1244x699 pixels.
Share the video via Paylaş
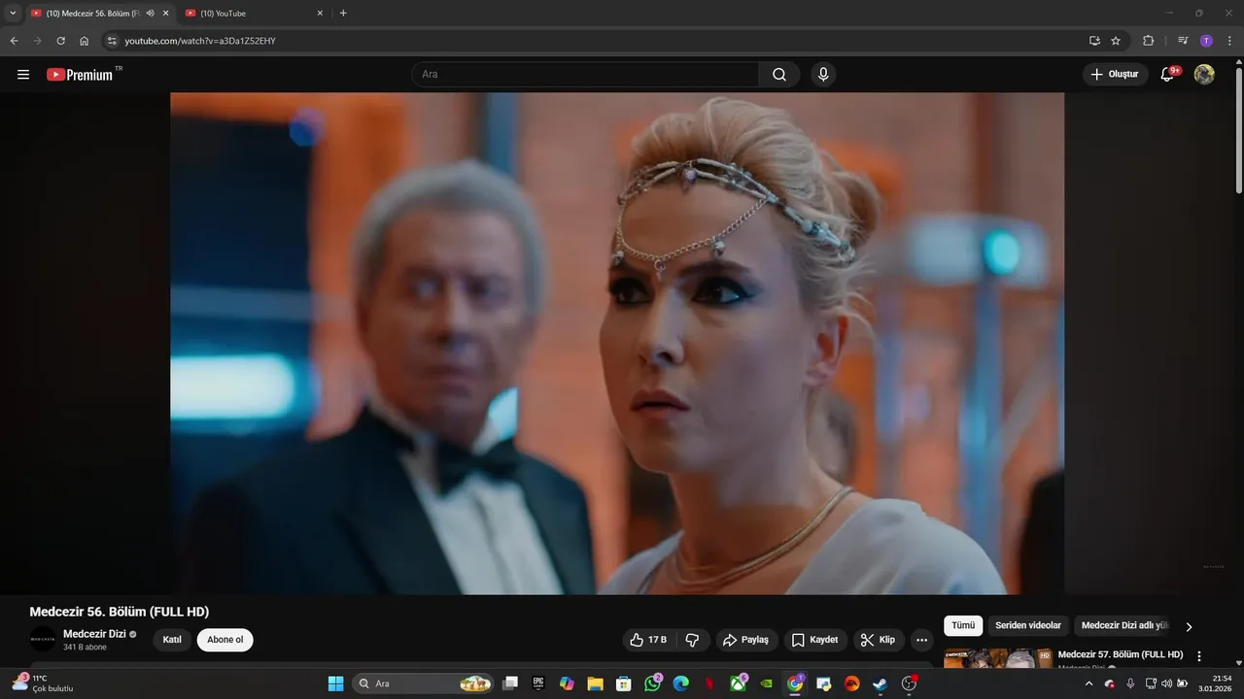[747, 640]
